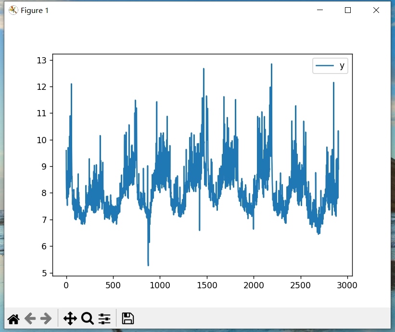Screen dimensions: 395x332
Task: Click the blue line sample in the legend
Action: [x=325, y=67]
